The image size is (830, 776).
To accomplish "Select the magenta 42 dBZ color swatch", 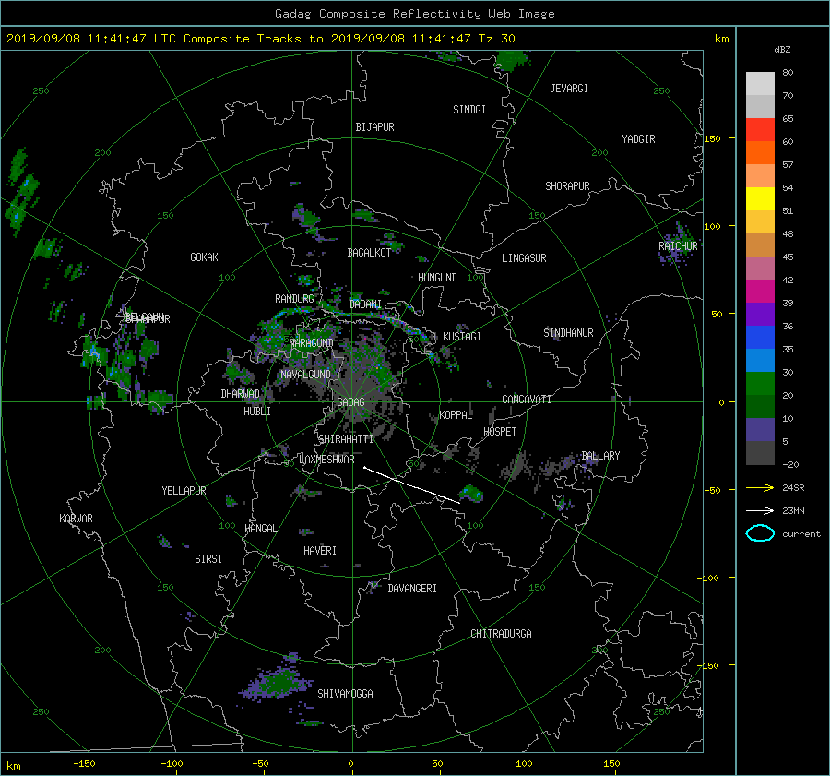I will click(760, 291).
